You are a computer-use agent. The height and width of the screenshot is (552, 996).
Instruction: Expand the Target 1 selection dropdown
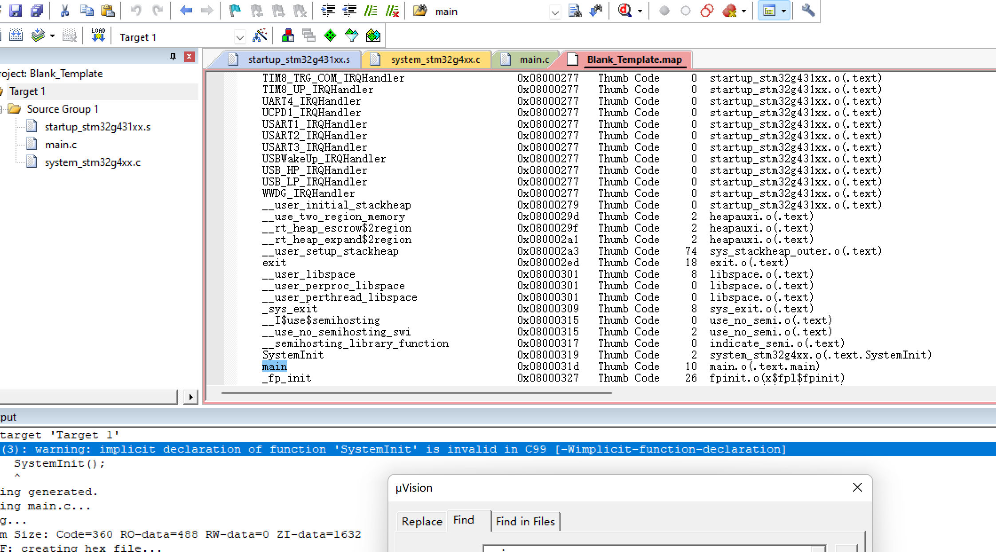(240, 37)
